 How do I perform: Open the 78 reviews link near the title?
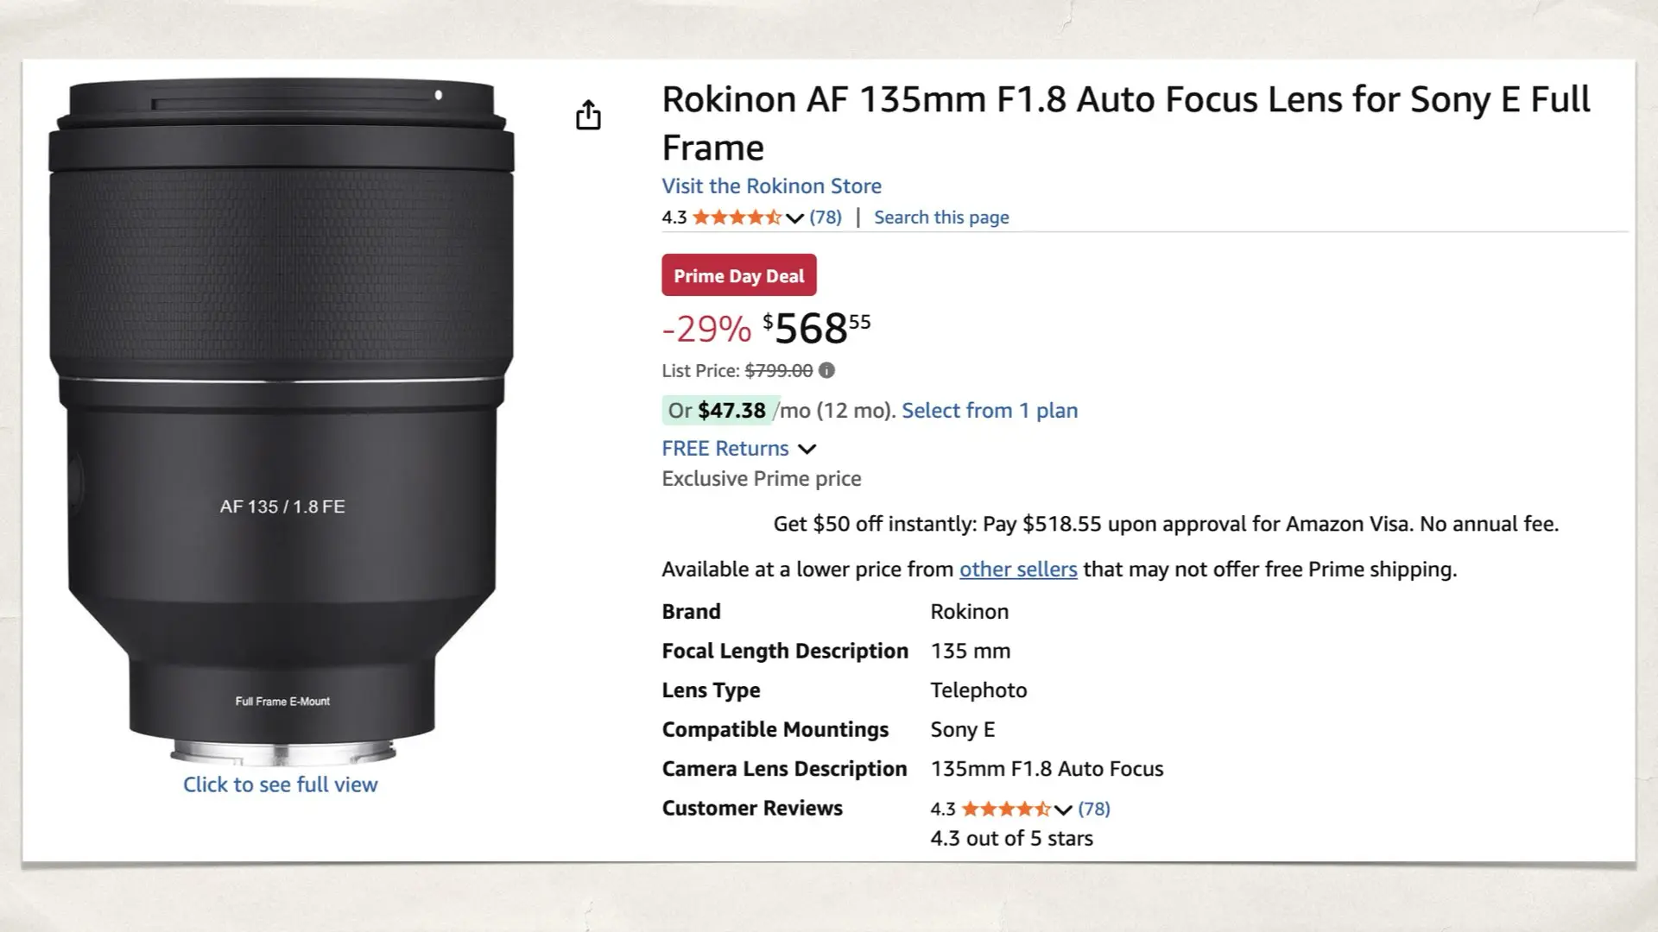click(826, 217)
